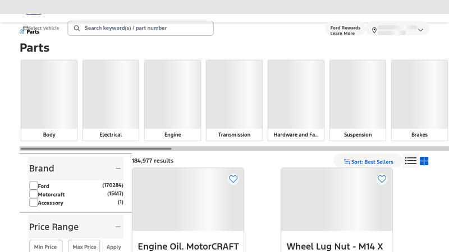Open the Engine parts category
Screen dimensions: 449x252
pyautogui.click(x=172, y=100)
